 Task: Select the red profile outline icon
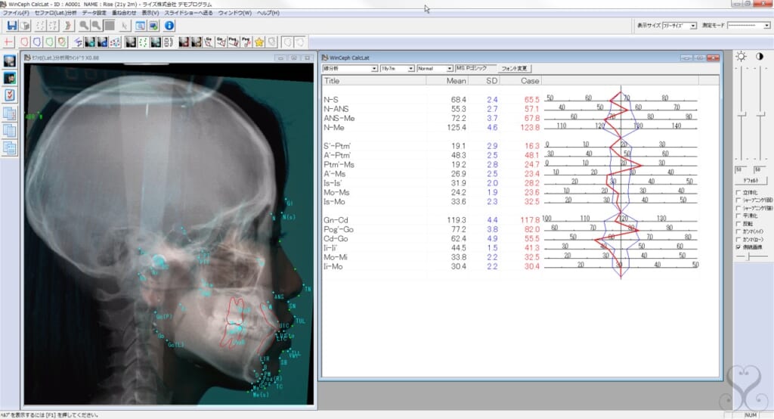tap(24, 42)
